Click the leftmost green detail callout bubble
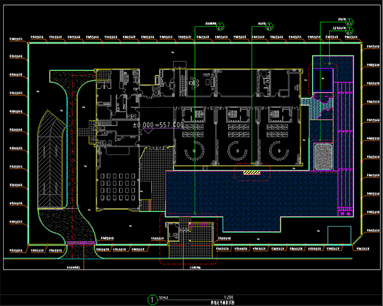This screenshot has width=383, height=306. pos(220,28)
